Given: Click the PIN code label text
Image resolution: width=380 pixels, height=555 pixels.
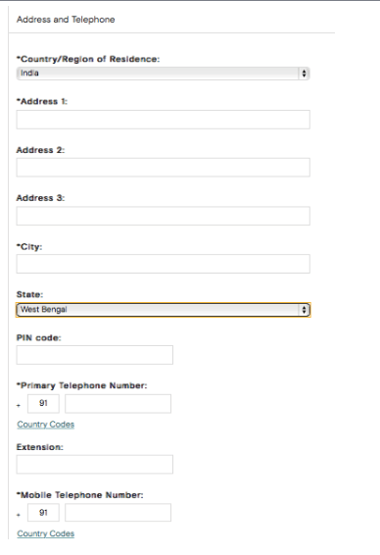Looking at the screenshot, I should [x=38, y=337].
